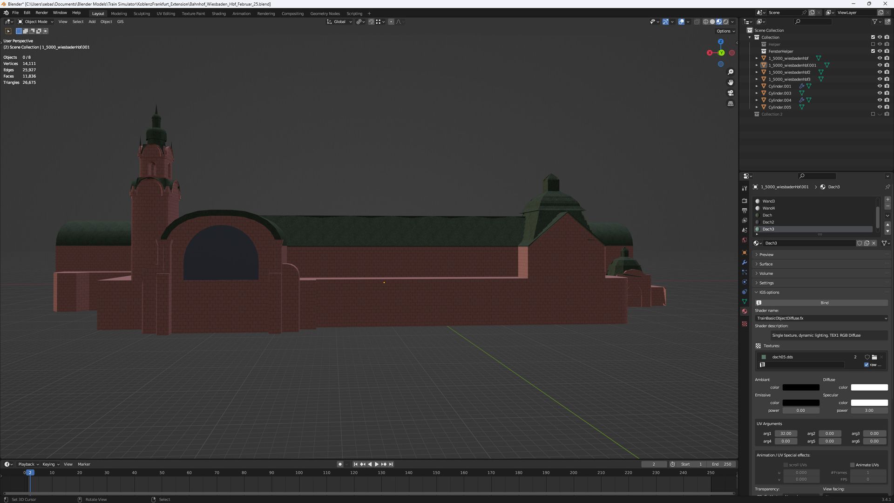Screen dimensions: 894x503
Task: Hide Cylinder.003 with eye icon
Action: pyautogui.click(x=880, y=93)
